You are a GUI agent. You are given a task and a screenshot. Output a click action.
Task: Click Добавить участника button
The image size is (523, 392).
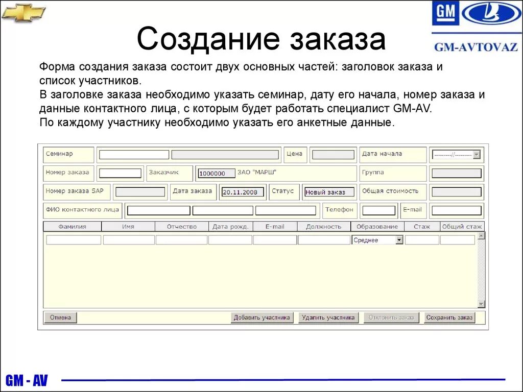click(262, 317)
